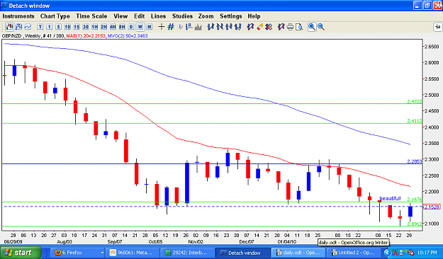
Task: Click the 2.4112 green level label
Action: (x=414, y=121)
